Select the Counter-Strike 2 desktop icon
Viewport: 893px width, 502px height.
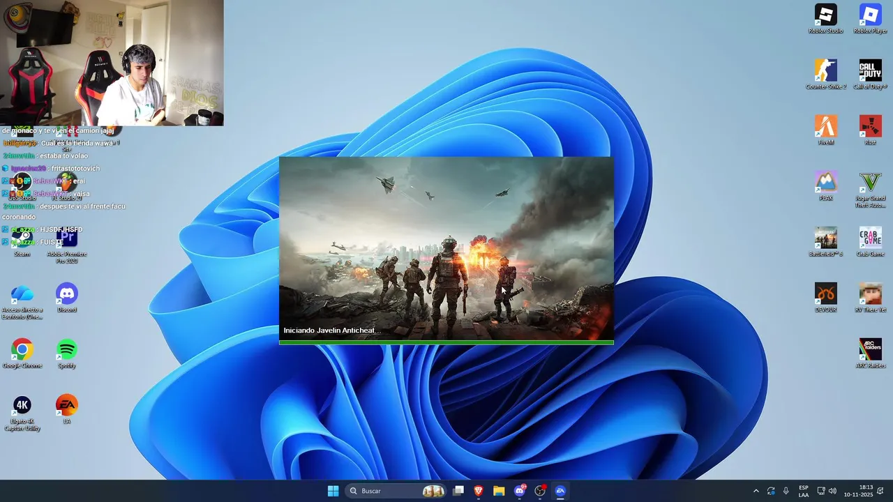tap(825, 75)
